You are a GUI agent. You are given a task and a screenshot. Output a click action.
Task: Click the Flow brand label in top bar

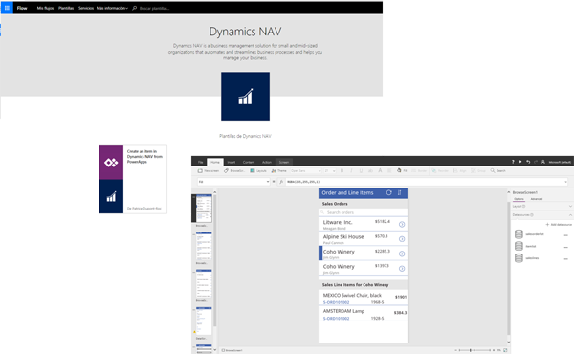(22, 8)
